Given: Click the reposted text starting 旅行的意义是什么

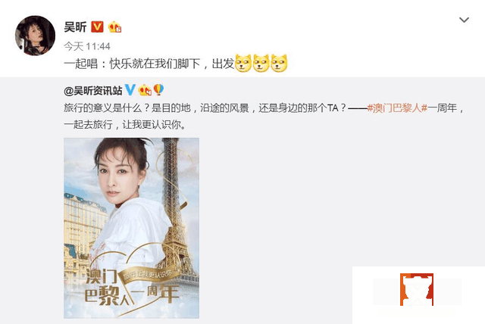Looking at the screenshot, I should coord(264,117).
